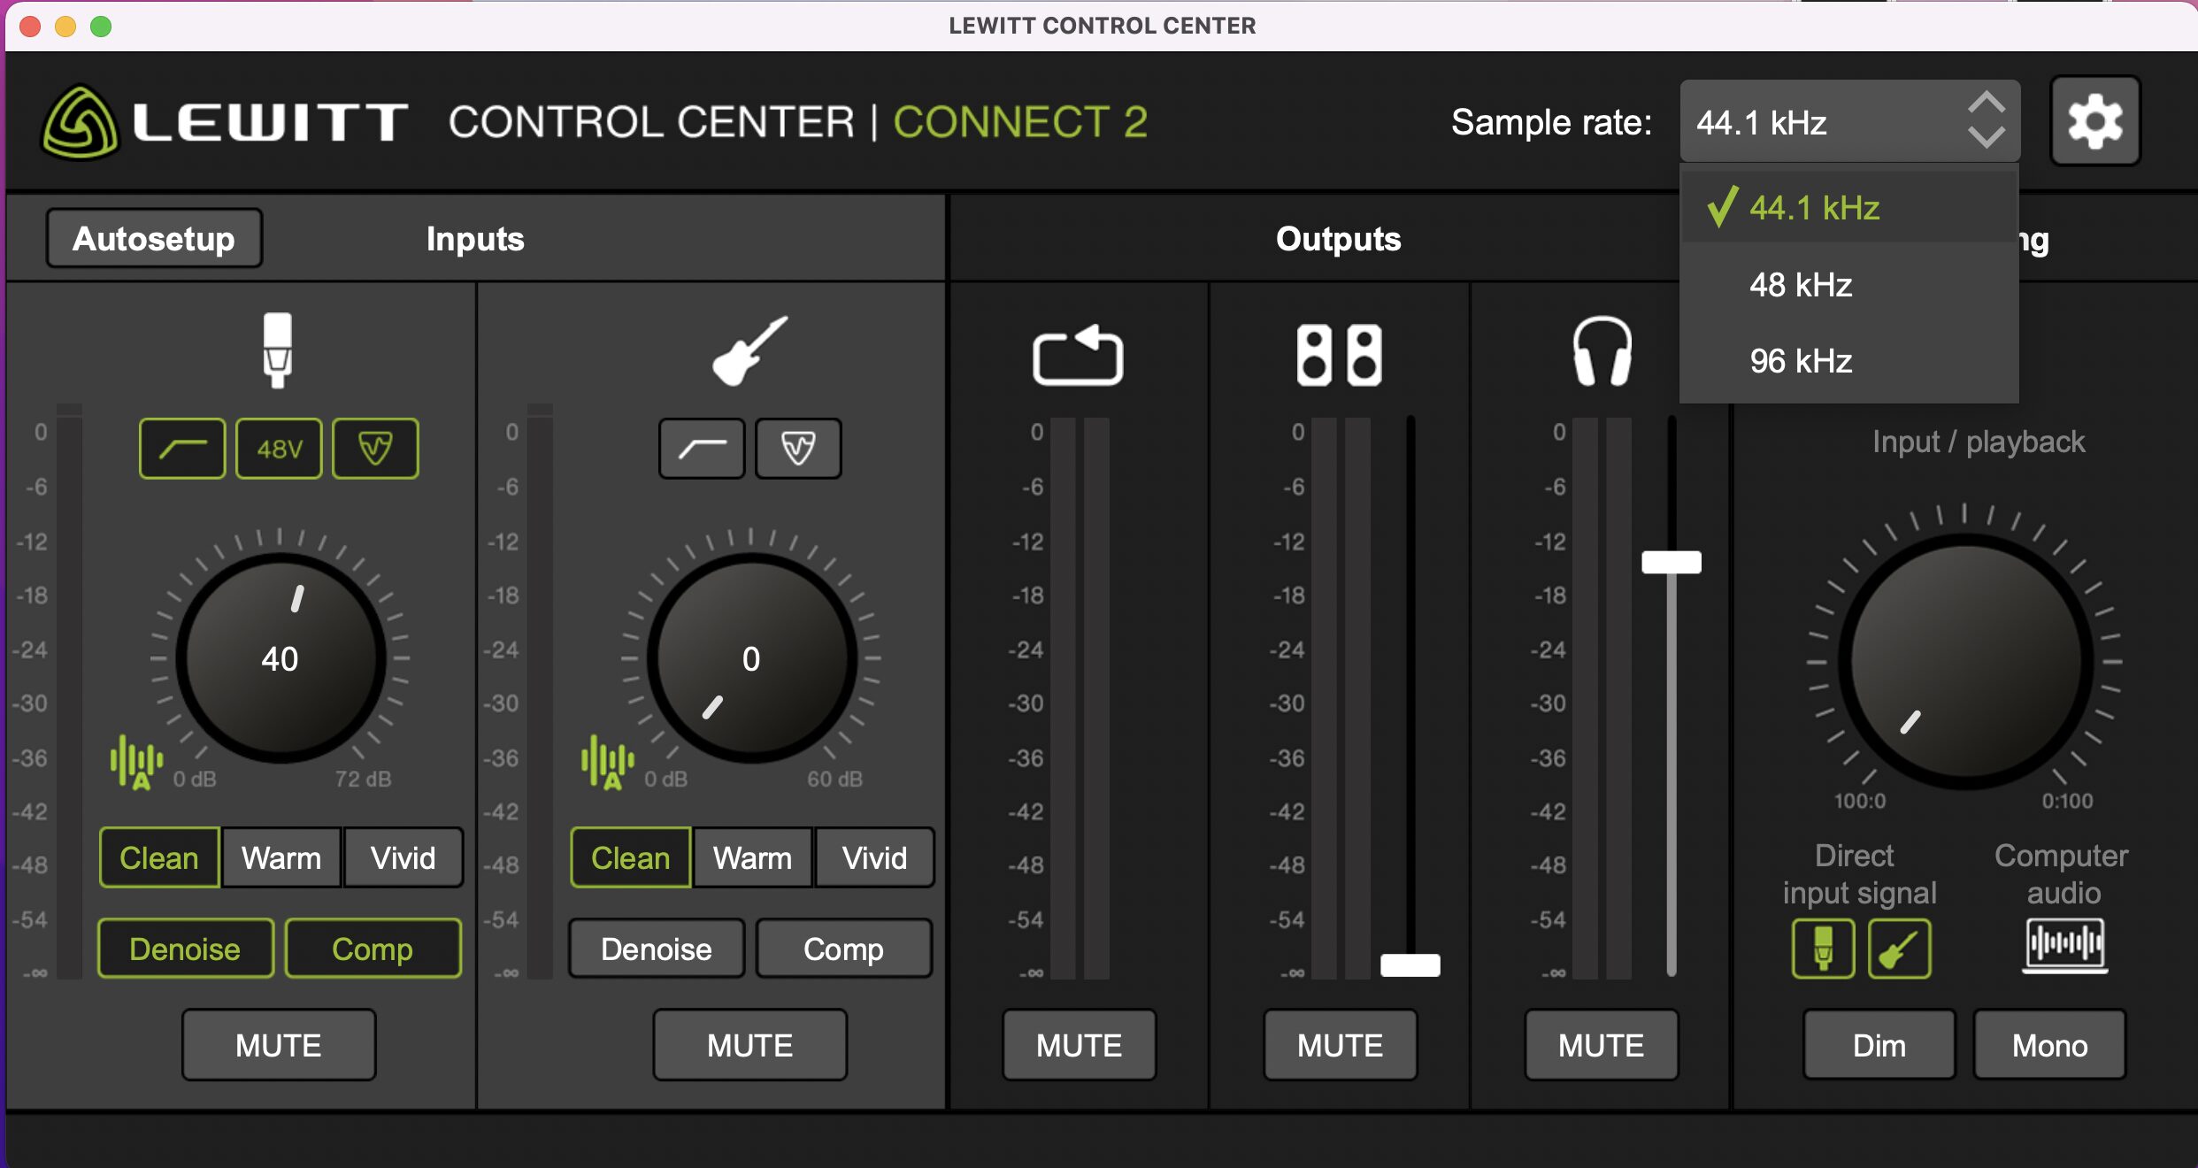Toggle mic direct input monitoring icon
This screenshot has width=2198, height=1168.
coord(1823,949)
